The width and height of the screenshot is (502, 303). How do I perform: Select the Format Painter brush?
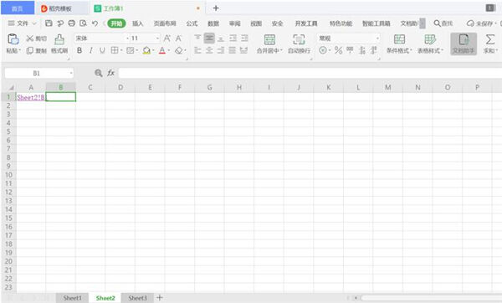pos(59,39)
